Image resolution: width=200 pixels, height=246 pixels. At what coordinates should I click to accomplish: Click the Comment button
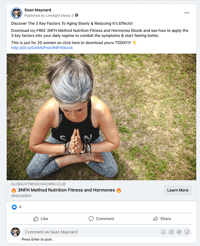click(x=101, y=219)
